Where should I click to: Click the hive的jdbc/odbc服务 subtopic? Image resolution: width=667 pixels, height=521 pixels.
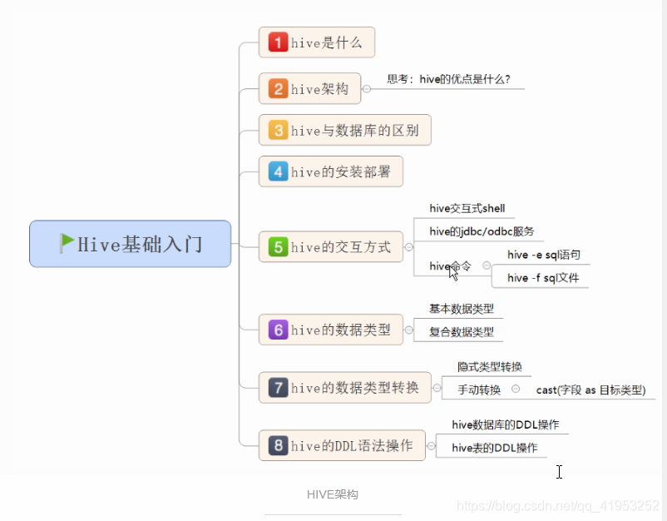point(482,231)
